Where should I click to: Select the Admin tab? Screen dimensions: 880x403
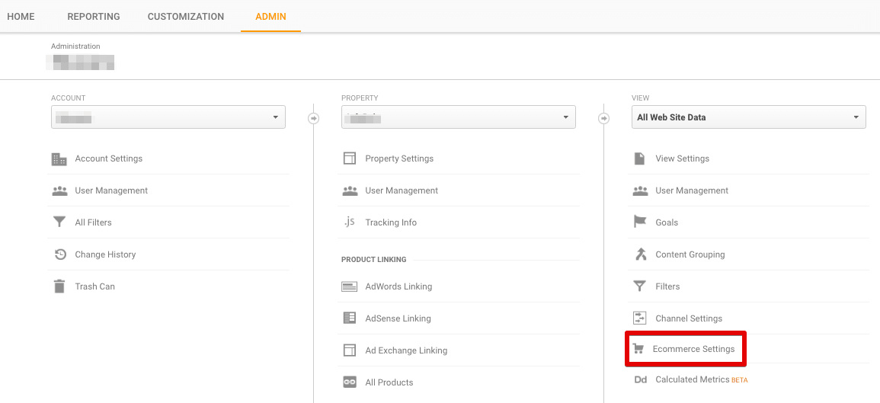click(x=270, y=16)
